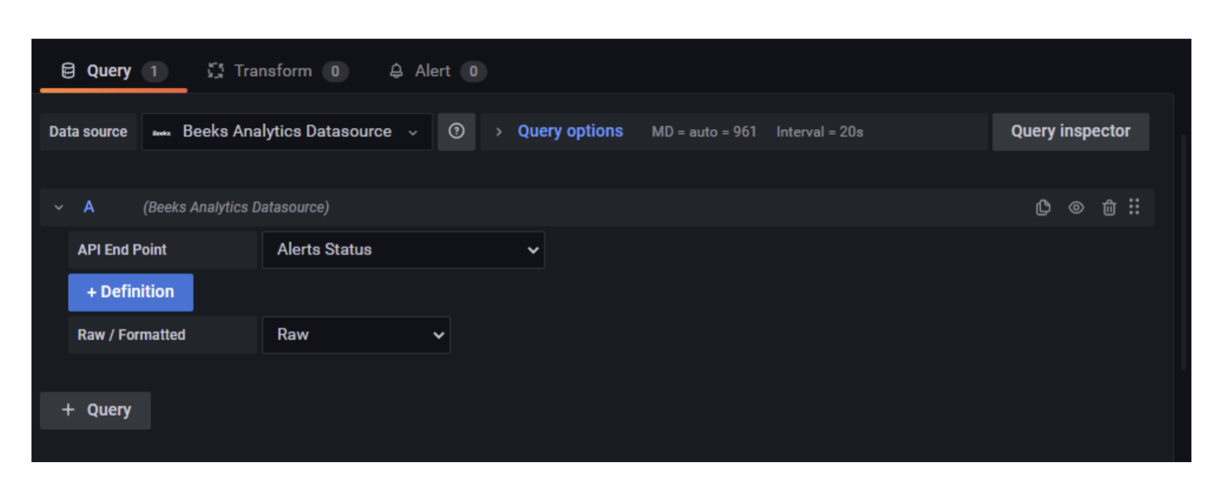This screenshot has width=1218, height=481.
Task: Click the Query options link
Action: (x=570, y=132)
